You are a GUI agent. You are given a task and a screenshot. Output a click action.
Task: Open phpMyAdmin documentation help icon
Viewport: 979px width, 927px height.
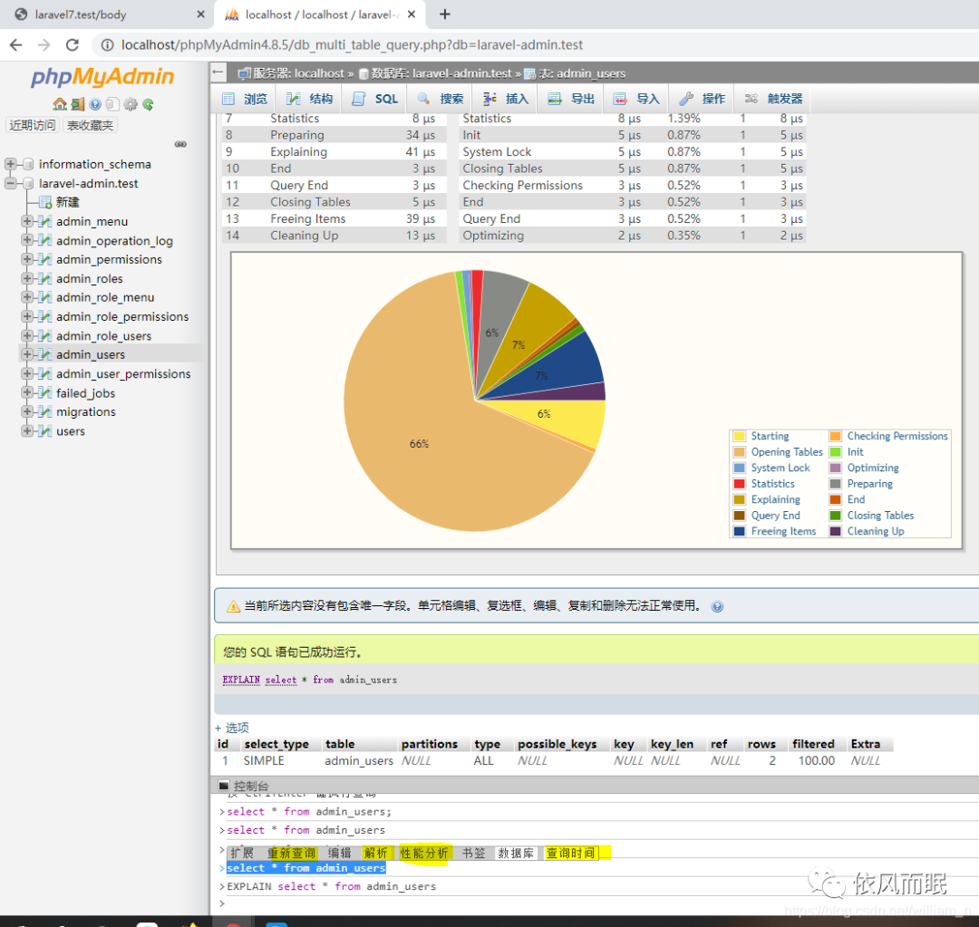[95, 104]
